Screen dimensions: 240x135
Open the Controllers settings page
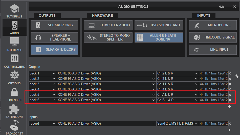point(14,61)
